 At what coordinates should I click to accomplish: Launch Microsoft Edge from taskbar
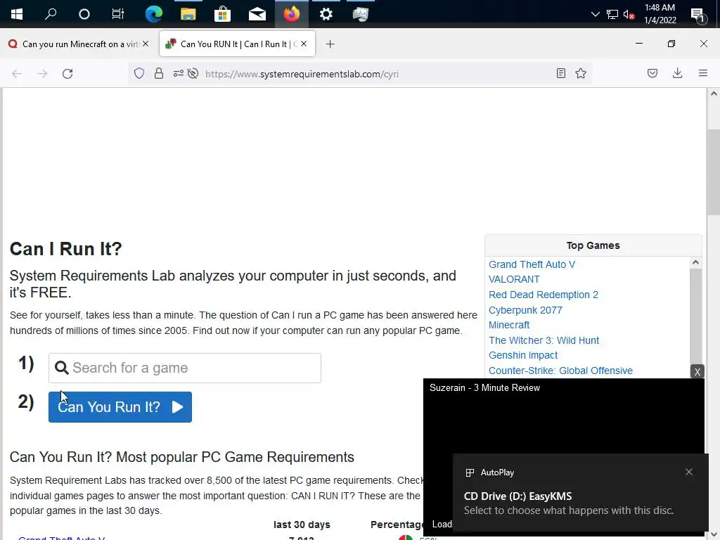tap(153, 14)
